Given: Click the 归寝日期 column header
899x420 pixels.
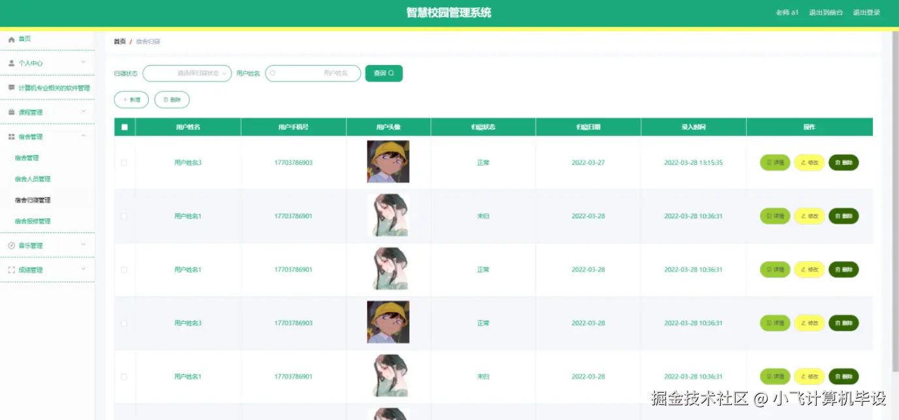Looking at the screenshot, I should pyautogui.click(x=588, y=127).
